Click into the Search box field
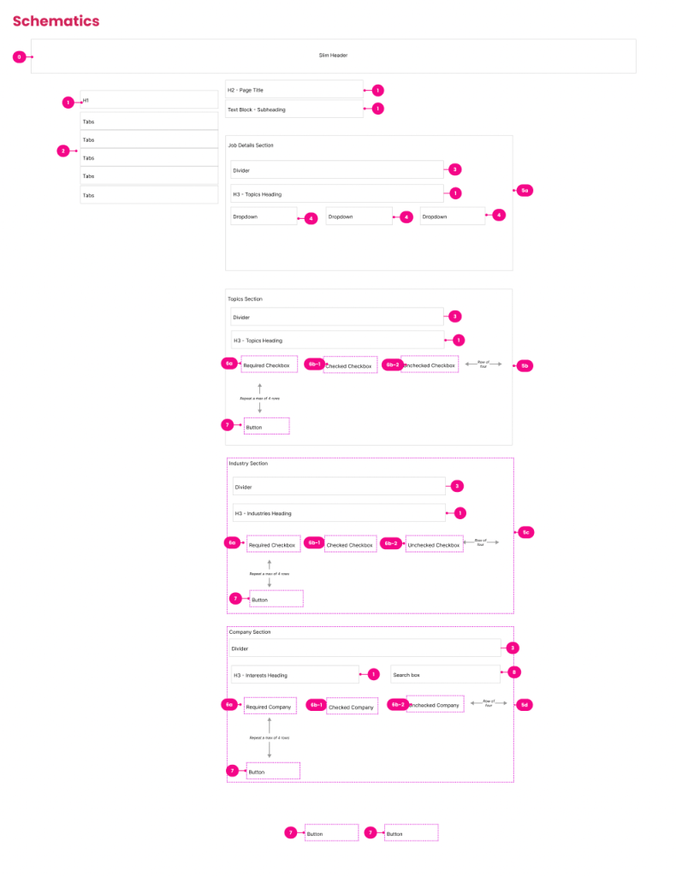Screen dimensions: 676x876 pyautogui.click(x=445, y=675)
